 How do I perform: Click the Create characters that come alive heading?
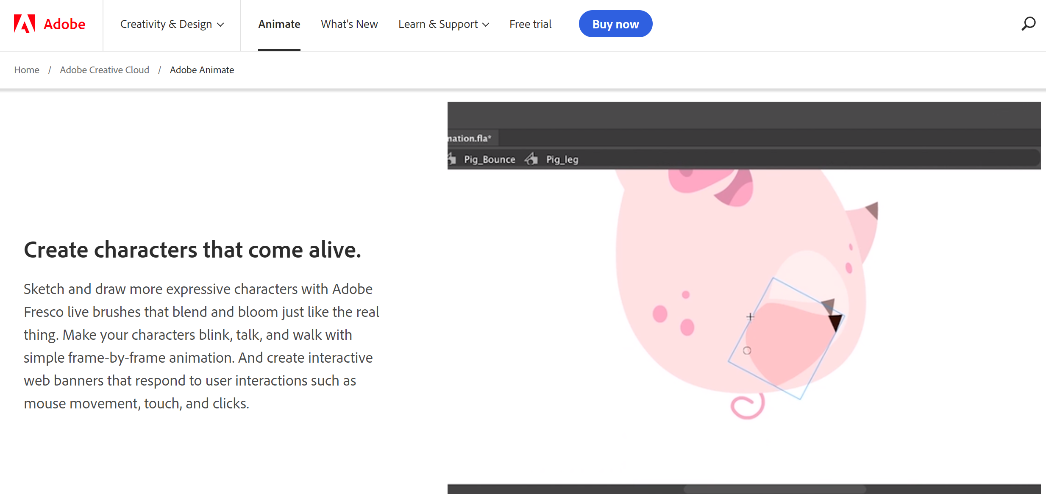point(192,250)
